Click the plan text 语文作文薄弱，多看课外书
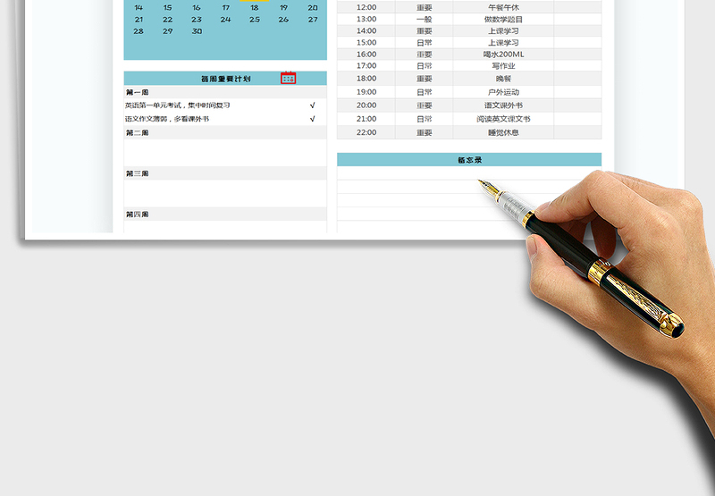This screenshot has height=496, width=715. point(167,119)
